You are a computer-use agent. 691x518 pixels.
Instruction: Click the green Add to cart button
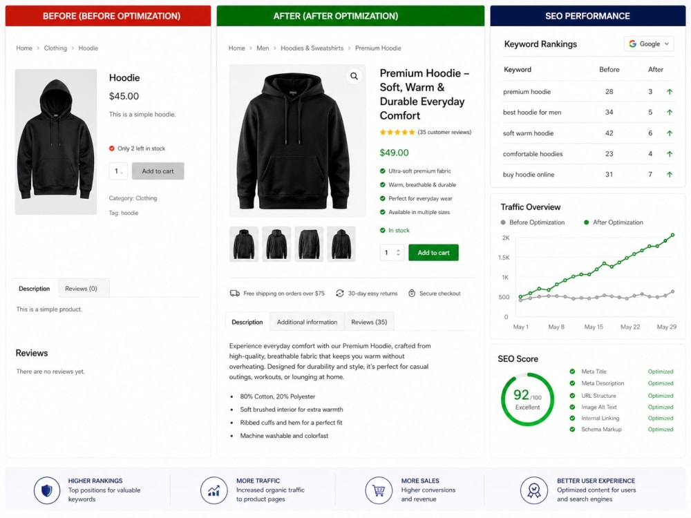[x=433, y=252]
